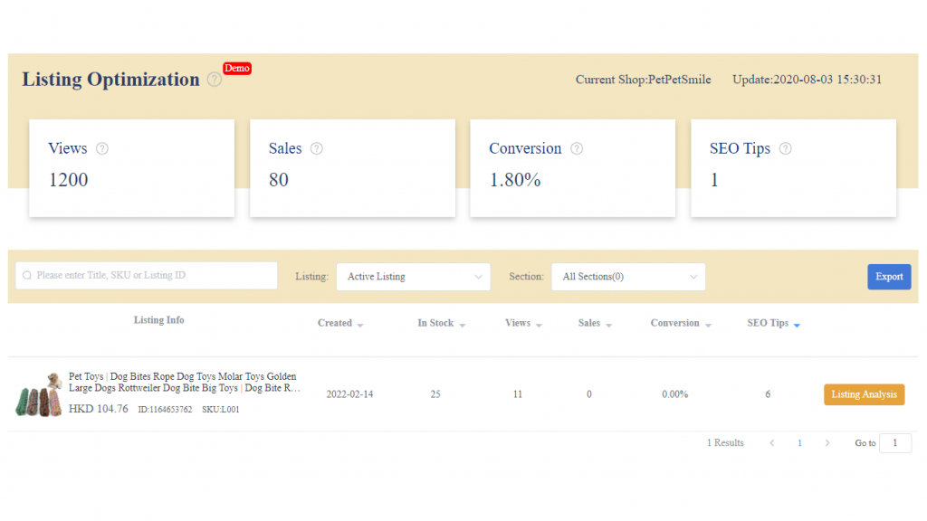Click the Export button
This screenshot has width=927, height=521.
pyautogui.click(x=889, y=276)
